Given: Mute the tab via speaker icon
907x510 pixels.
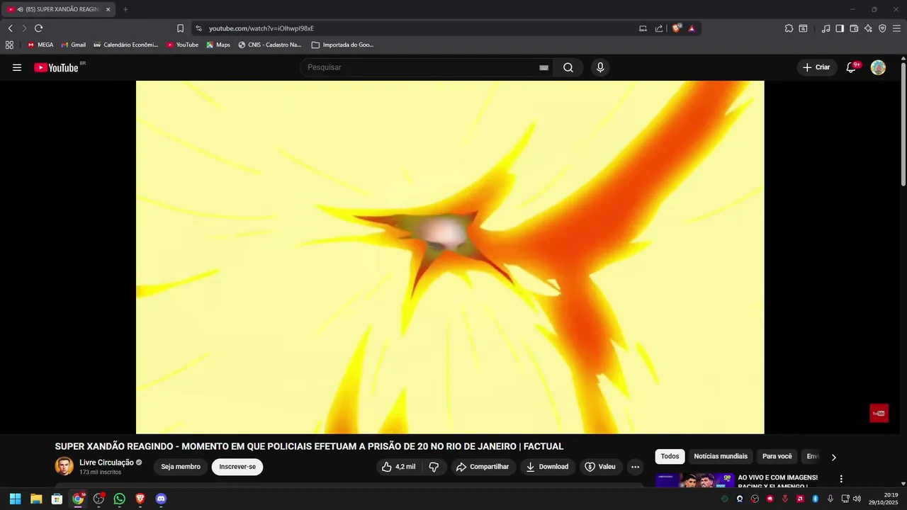Looking at the screenshot, I should click(x=20, y=9).
